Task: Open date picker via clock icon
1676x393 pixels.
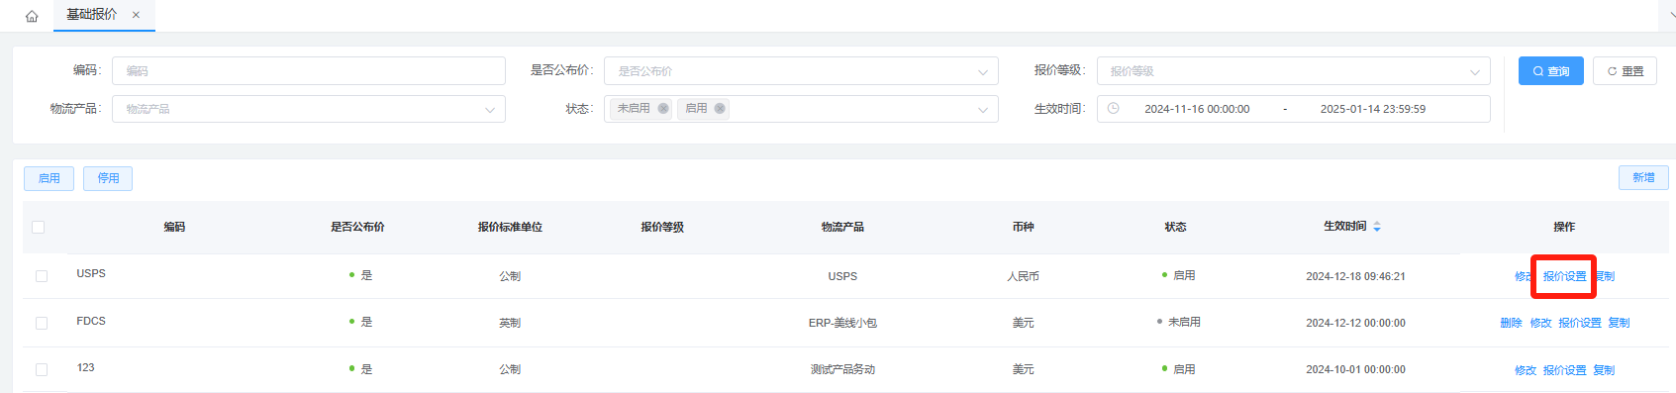Action: point(1113,109)
